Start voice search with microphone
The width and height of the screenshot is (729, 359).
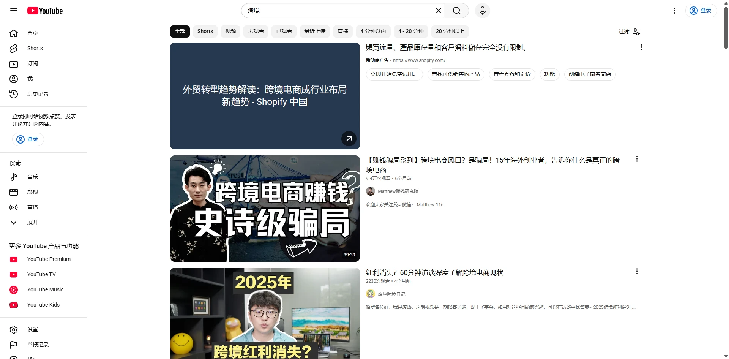[x=482, y=11]
